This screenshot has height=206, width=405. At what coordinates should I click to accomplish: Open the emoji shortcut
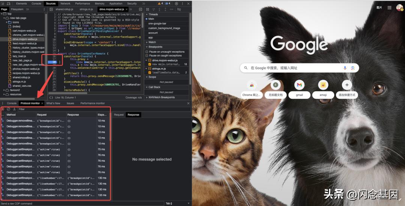[323, 89]
